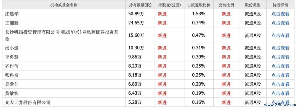
Task: Click the 持有数量(股) column header
Action: tap(140, 5)
